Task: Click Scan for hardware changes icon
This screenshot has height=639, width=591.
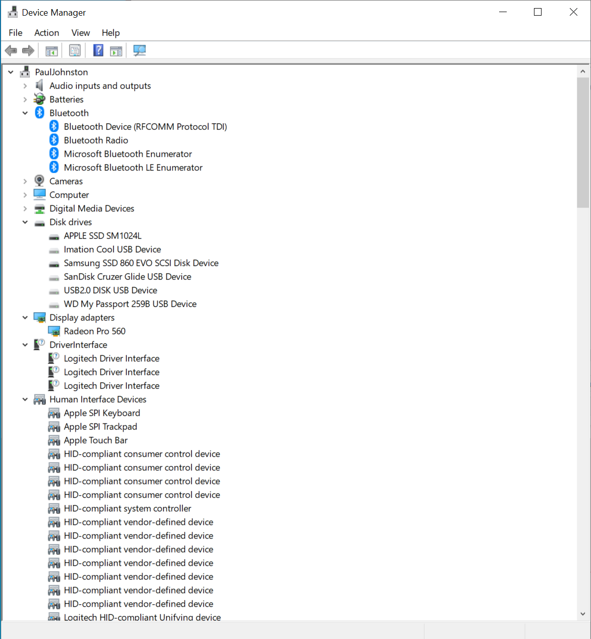Action: coord(140,50)
